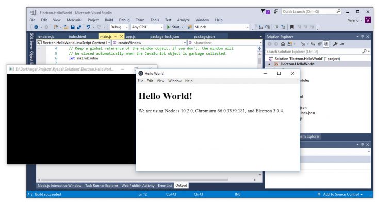Viewport: 379px width, 206px height.
Task: Open the Solution Explorer window options arrow
Action: (x=357, y=37)
